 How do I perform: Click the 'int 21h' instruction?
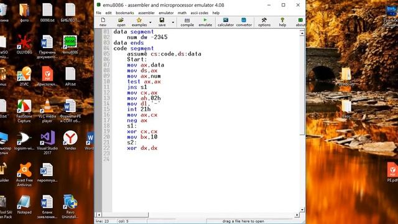(139, 110)
